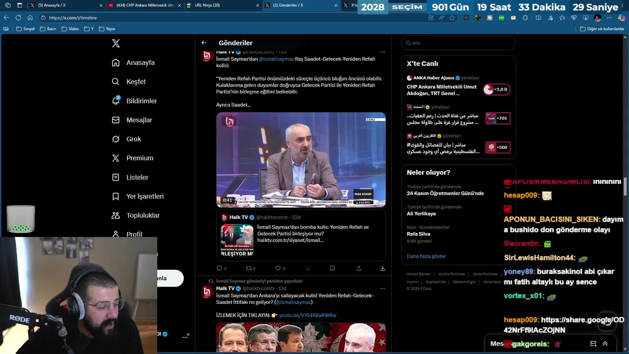Join the live stream with +2,8 B listeners
Screen dimensions: 629x354
[497, 89]
